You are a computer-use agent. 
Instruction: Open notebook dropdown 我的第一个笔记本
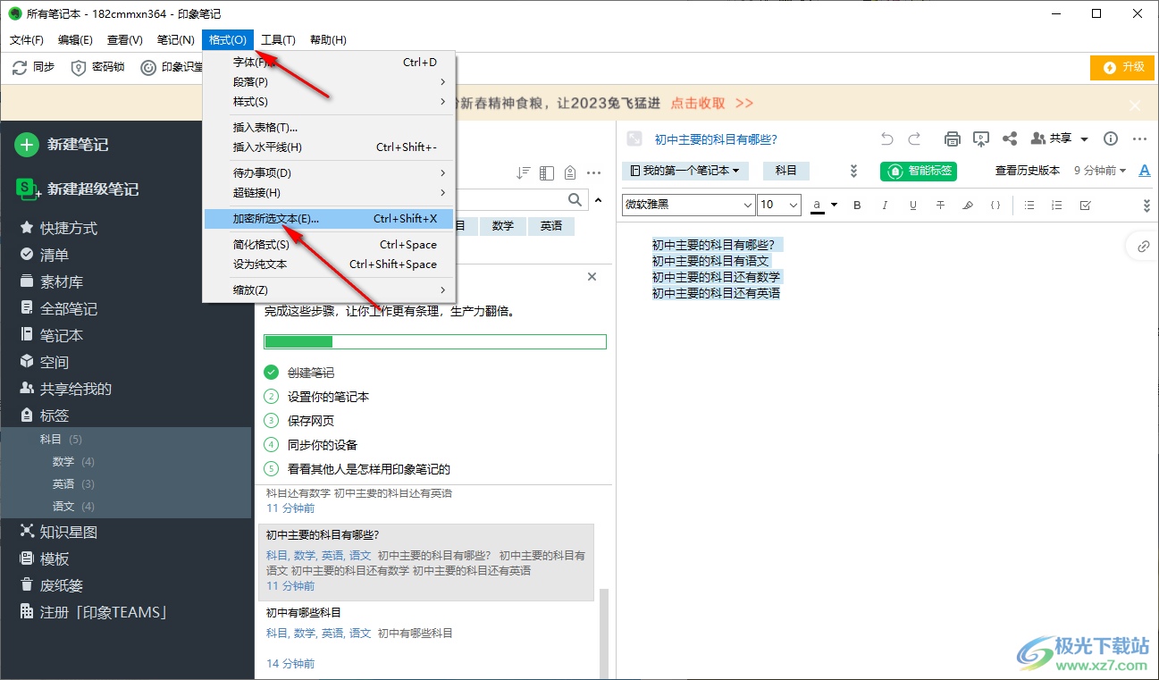click(x=685, y=171)
